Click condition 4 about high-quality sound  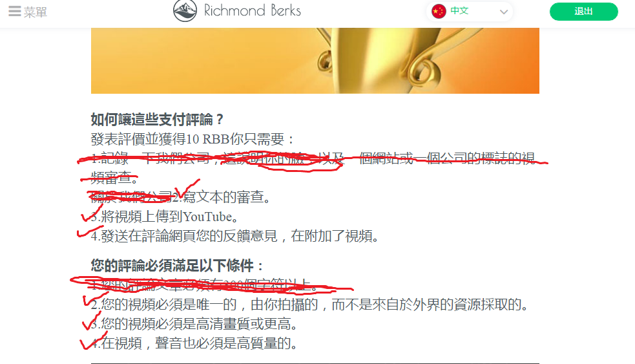pyautogui.click(x=194, y=343)
